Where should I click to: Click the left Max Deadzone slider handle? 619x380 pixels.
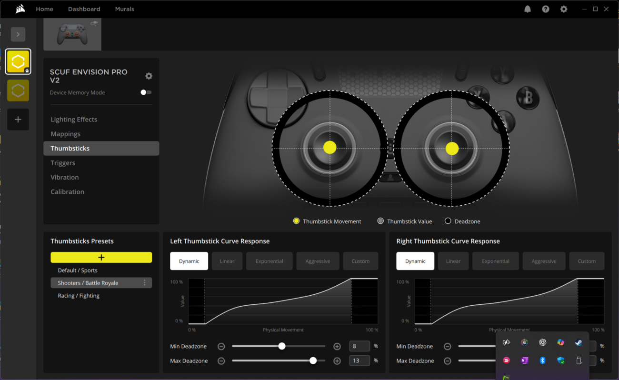pyautogui.click(x=313, y=361)
